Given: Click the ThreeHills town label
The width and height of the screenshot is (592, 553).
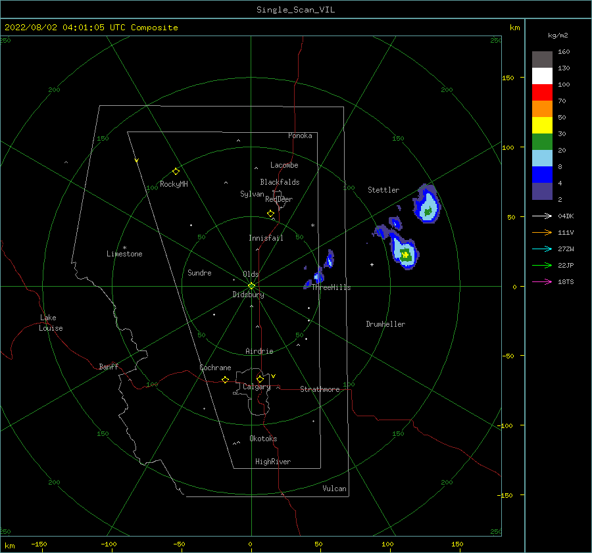Looking at the screenshot, I should 331,287.
